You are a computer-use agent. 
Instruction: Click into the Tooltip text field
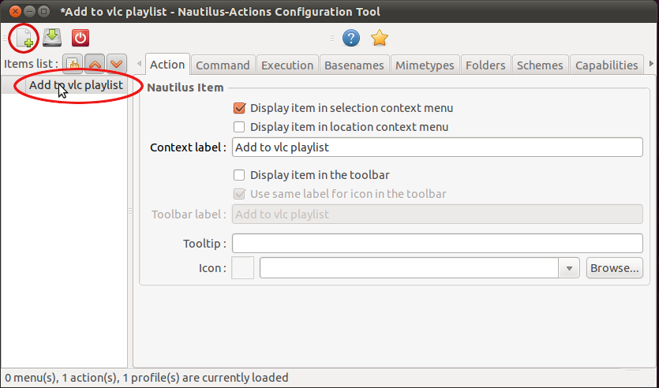point(437,243)
